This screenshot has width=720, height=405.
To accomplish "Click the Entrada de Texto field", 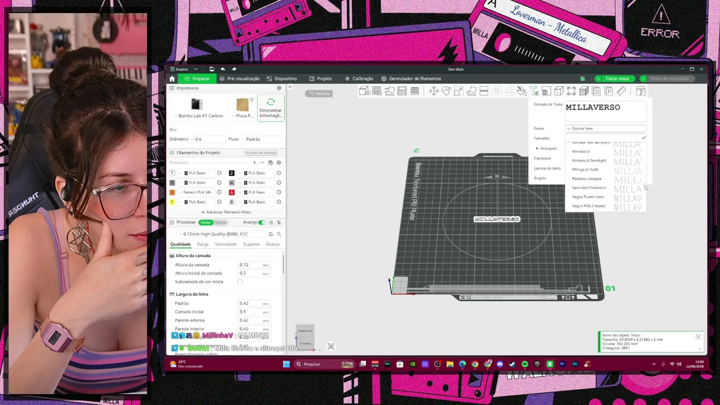I will tap(606, 111).
